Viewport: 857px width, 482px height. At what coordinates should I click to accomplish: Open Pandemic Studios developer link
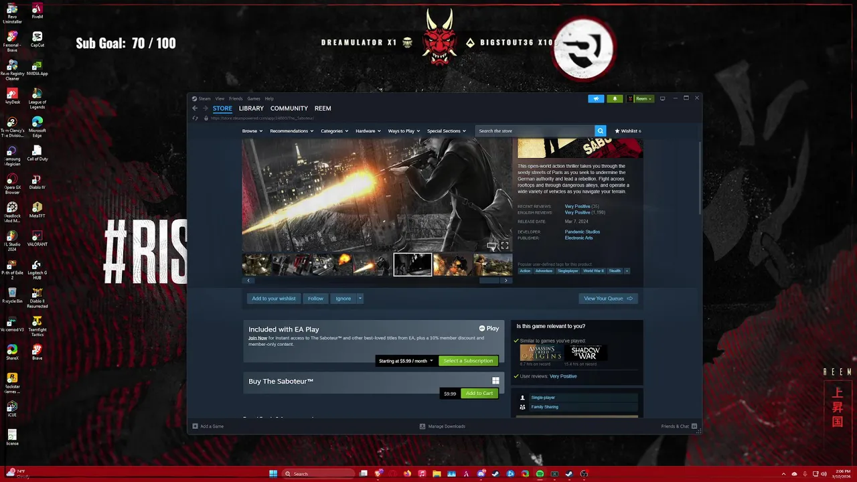pyautogui.click(x=582, y=232)
